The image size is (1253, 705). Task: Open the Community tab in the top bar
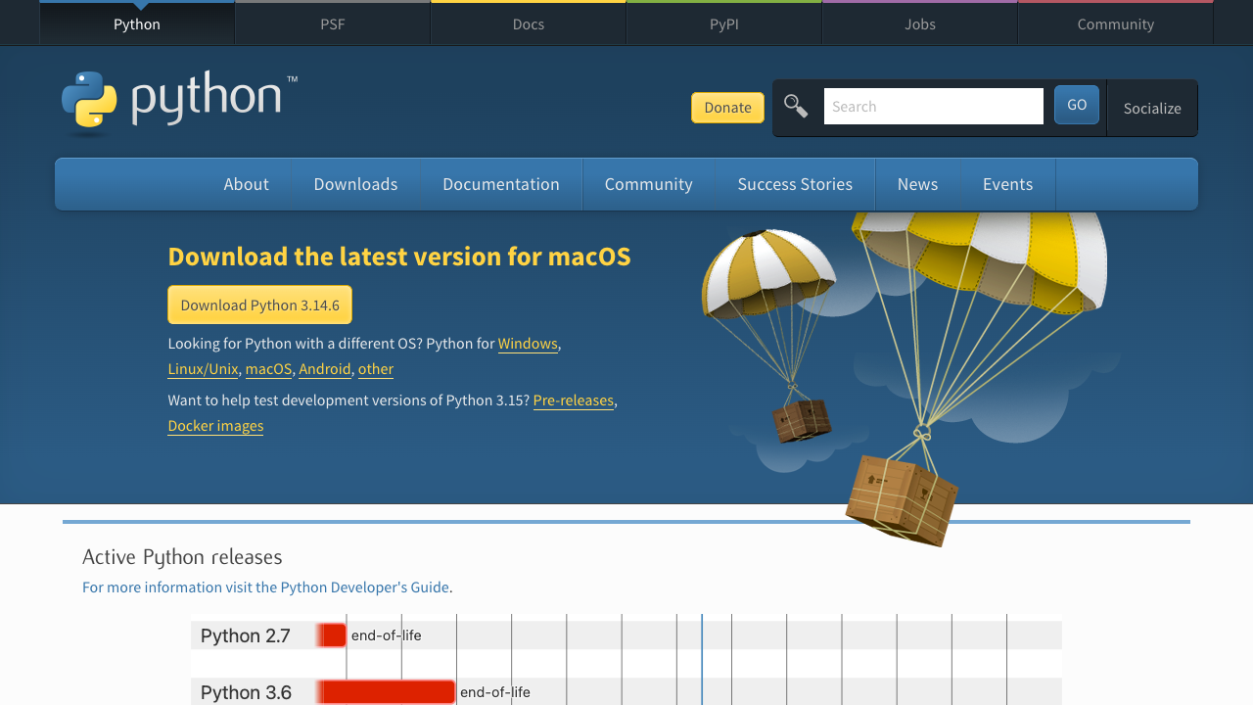point(1116,23)
